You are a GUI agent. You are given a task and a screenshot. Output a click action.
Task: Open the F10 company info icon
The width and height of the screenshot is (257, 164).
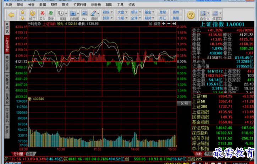point(84,13)
